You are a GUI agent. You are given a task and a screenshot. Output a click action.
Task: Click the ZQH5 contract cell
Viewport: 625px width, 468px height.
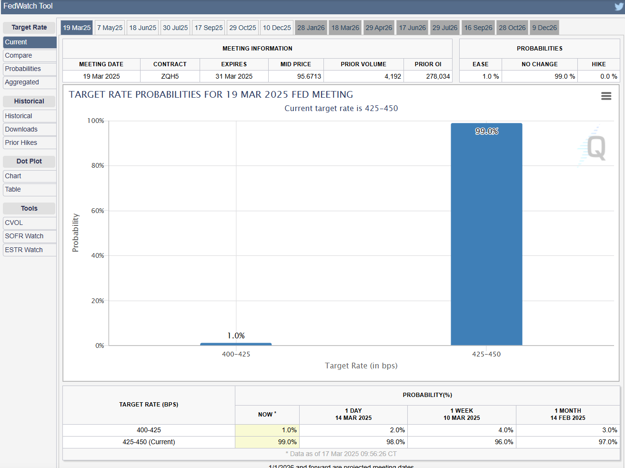tap(170, 76)
